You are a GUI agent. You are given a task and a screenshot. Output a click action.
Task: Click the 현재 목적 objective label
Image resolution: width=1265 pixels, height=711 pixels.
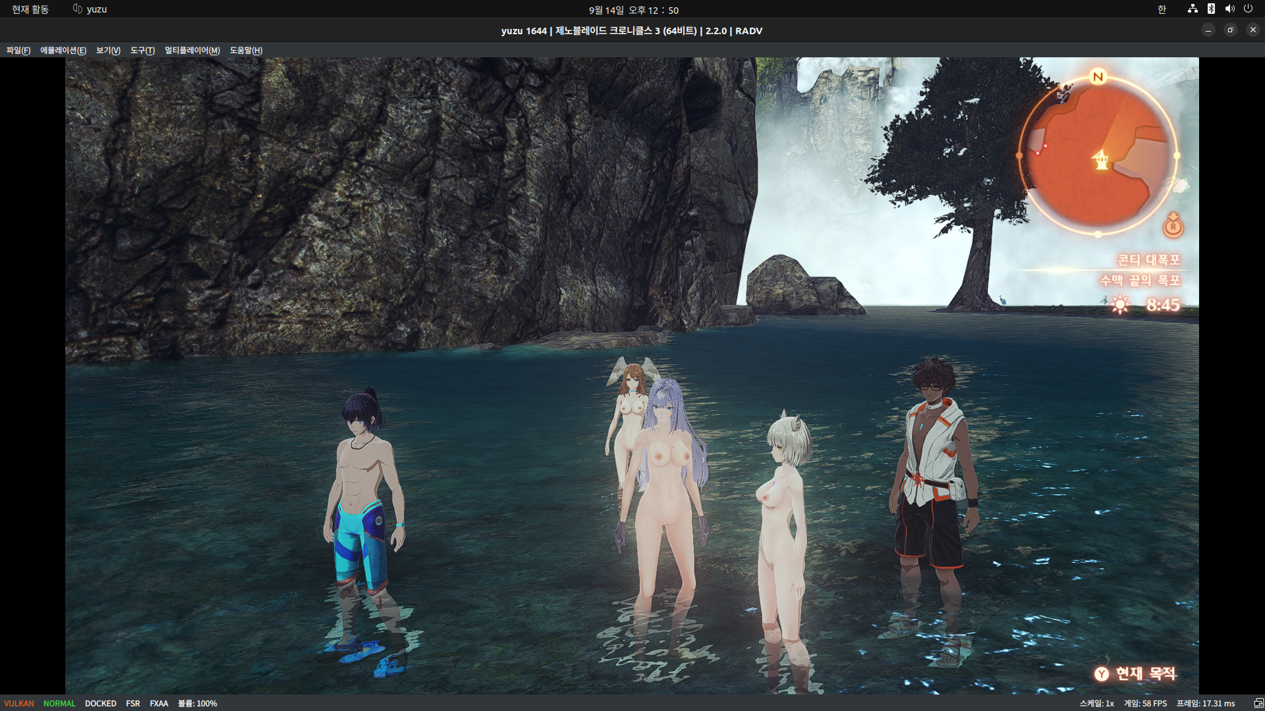pyautogui.click(x=1146, y=673)
